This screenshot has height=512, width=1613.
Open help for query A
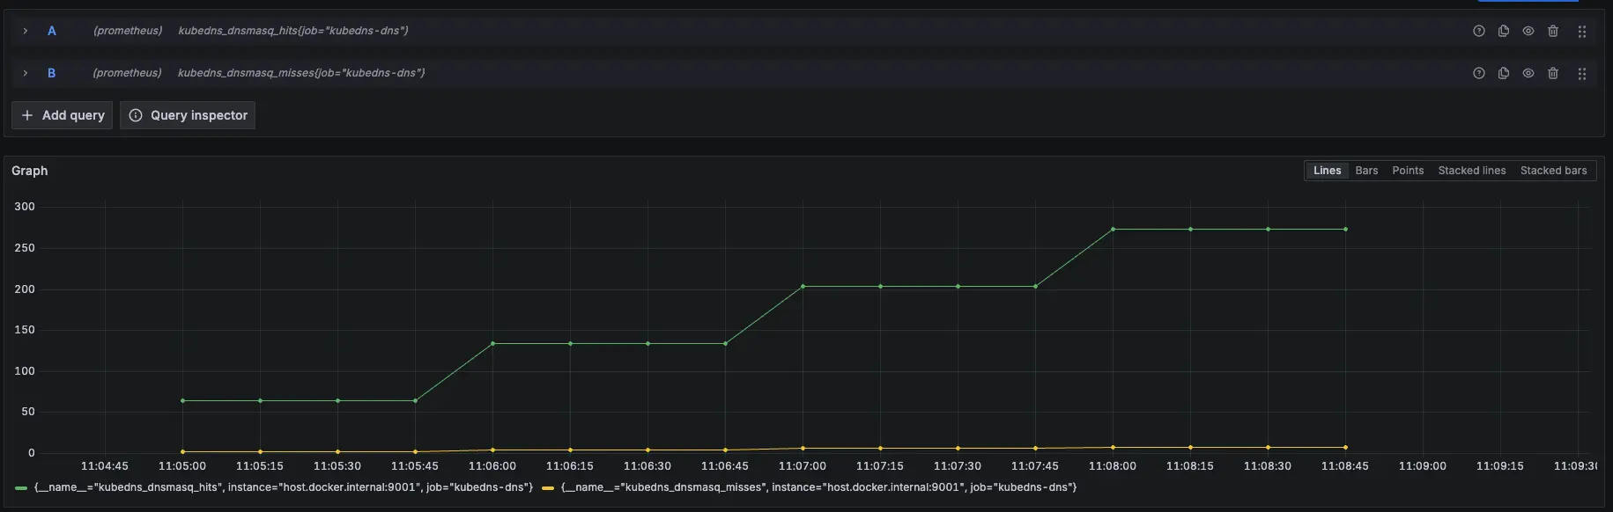[1478, 31]
